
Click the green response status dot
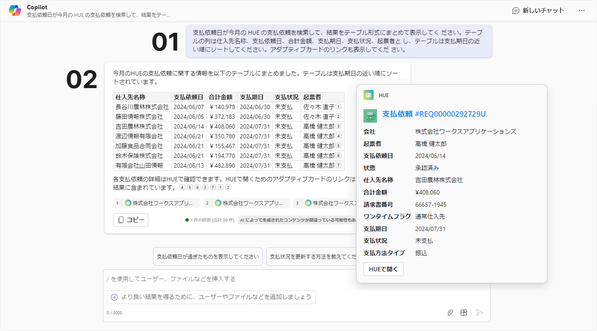[187, 220]
